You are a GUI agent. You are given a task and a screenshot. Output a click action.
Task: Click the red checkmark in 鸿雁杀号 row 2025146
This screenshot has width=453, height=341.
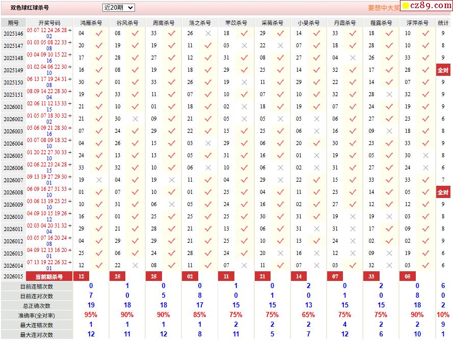click(x=99, y=33)
